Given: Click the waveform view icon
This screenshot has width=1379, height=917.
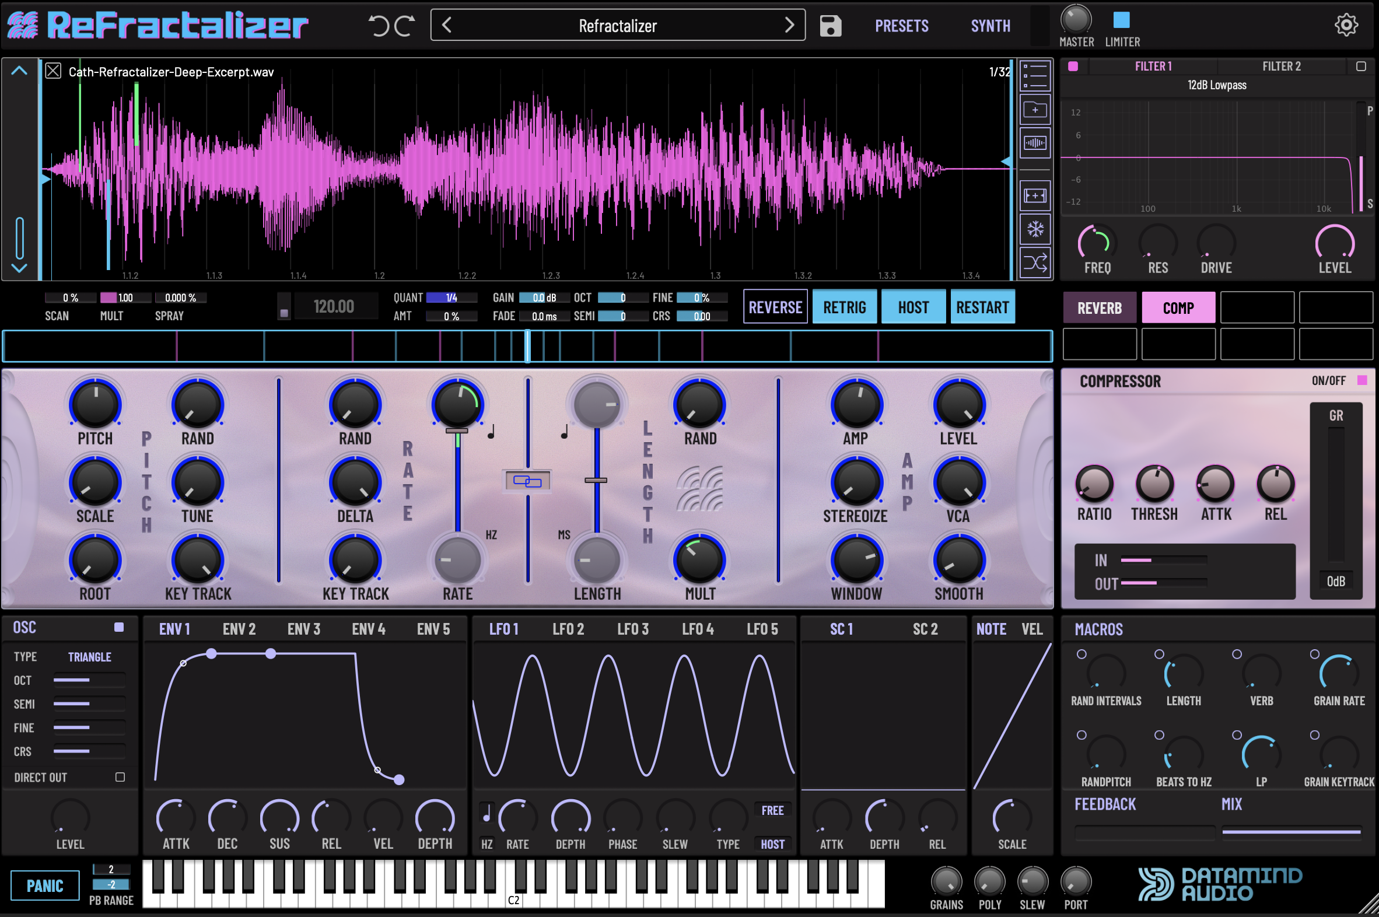Looking at the screenshot, I should coord(1035,143).
